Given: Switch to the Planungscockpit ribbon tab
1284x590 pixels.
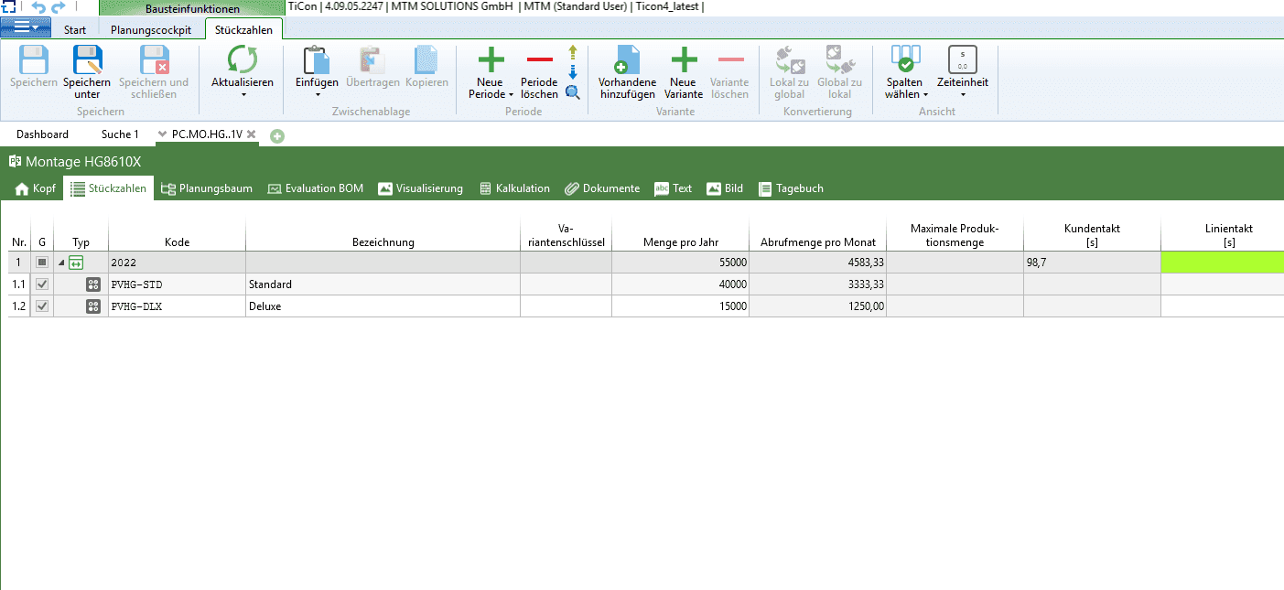Looking at the screenshot, I should click(151, 29).
